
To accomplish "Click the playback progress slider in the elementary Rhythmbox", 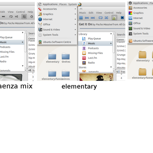I will click(x=103, y=29).
